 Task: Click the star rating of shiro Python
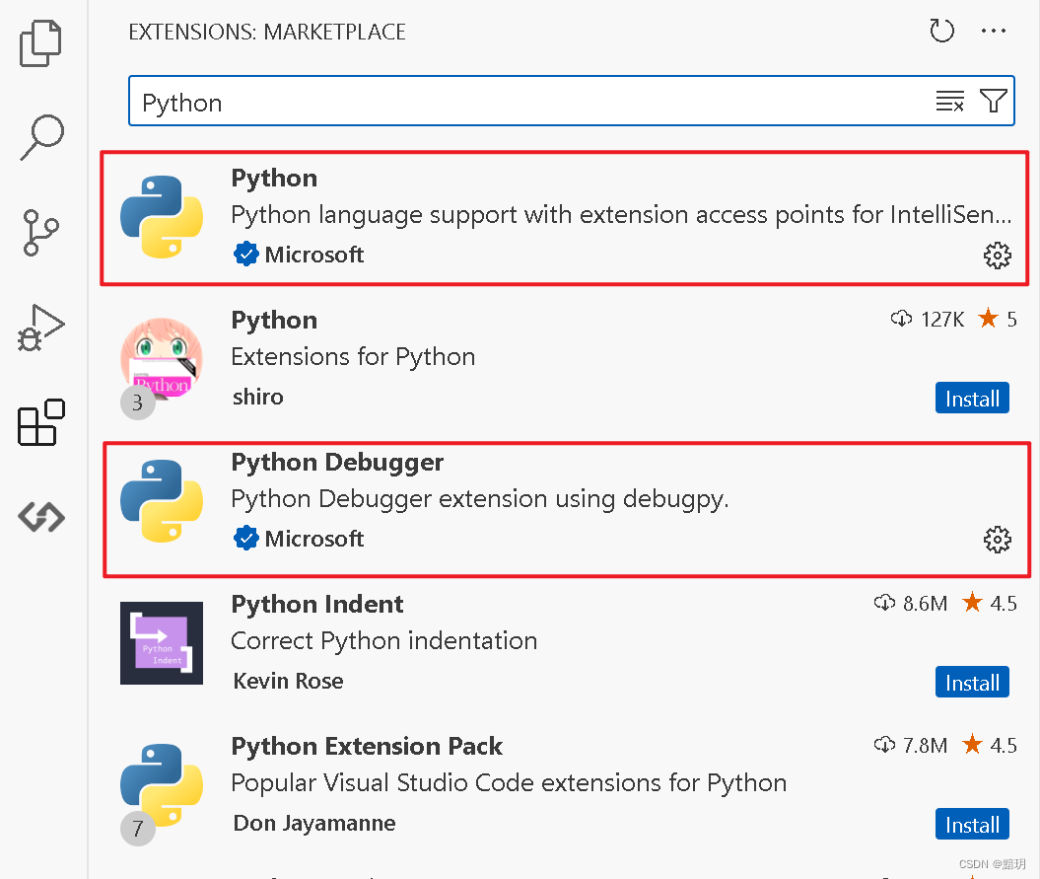pyautogui.click(x=998, y=320)
